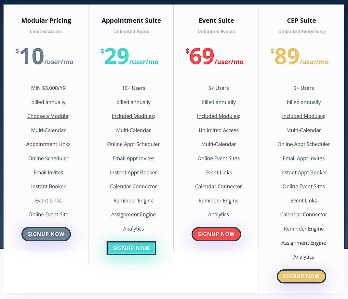The height and width of the screenshot is (299, 348).
Task: Click 'Unlimited Appts' subtitle
Action: point(131,32)
